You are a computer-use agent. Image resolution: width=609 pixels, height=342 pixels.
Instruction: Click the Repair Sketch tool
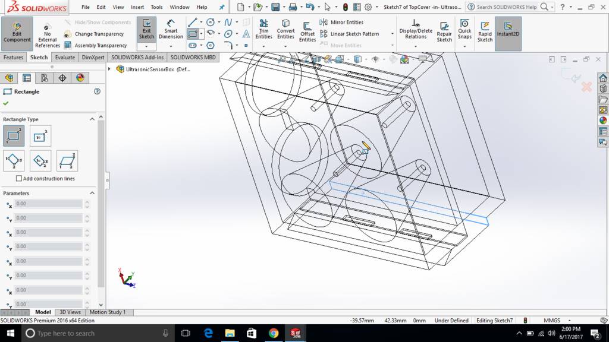point(444,32)
